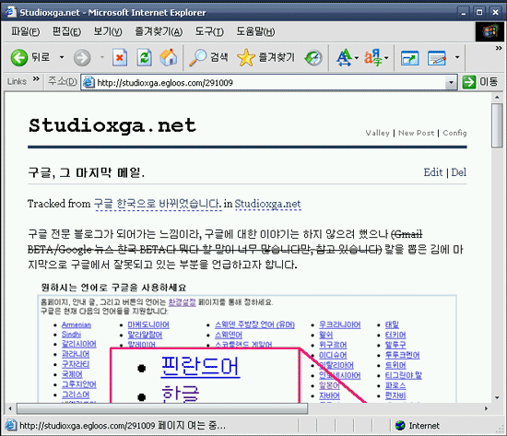Open the 편집(E) menu
This screenshot has height=436, width=507.
tap(66, 31)
